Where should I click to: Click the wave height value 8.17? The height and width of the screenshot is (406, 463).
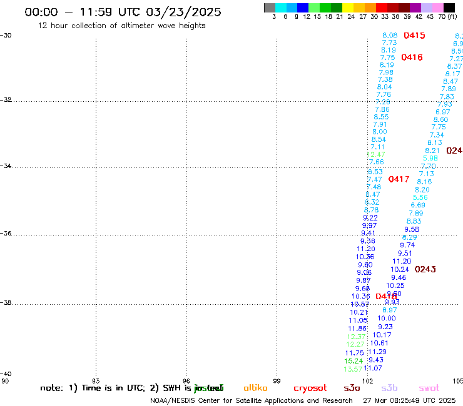pos(452,74)
